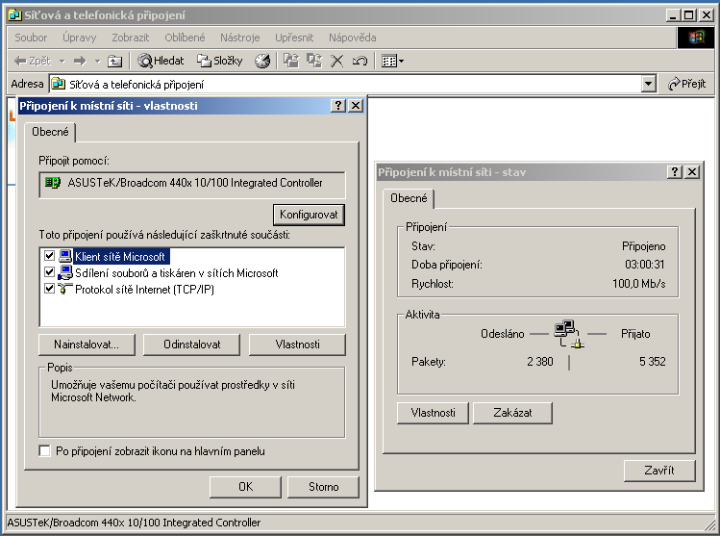Open the Nápověda menu

click(x=352, y=38)
